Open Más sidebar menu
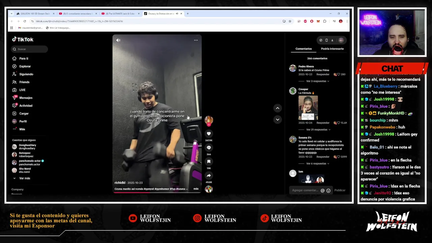This screenshot has height=243, width=432. (22, 129)
